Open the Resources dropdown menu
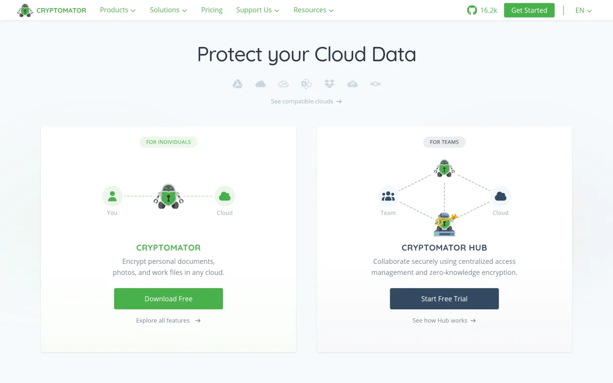613x383 pixels. [314, 10]
